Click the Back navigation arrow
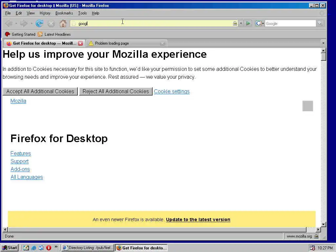This screenshot has width=336, height=252. click(9, 23)
